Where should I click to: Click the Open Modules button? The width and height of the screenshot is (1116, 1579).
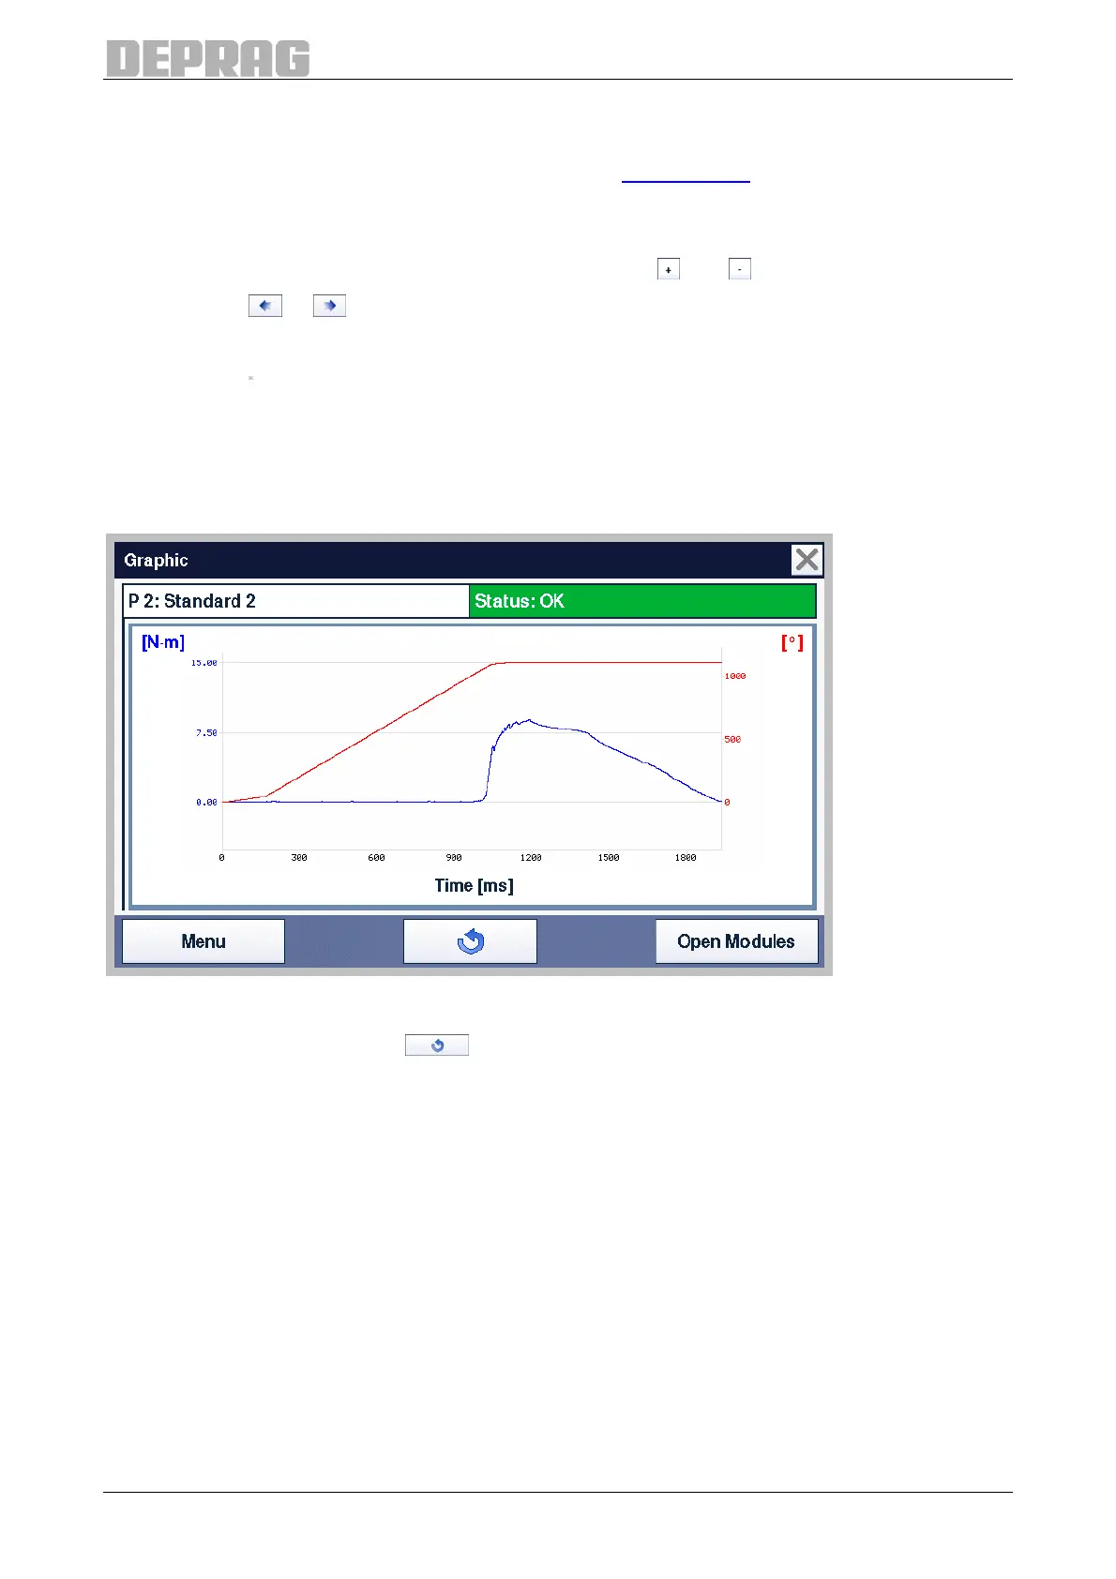(x=736, y=940)
